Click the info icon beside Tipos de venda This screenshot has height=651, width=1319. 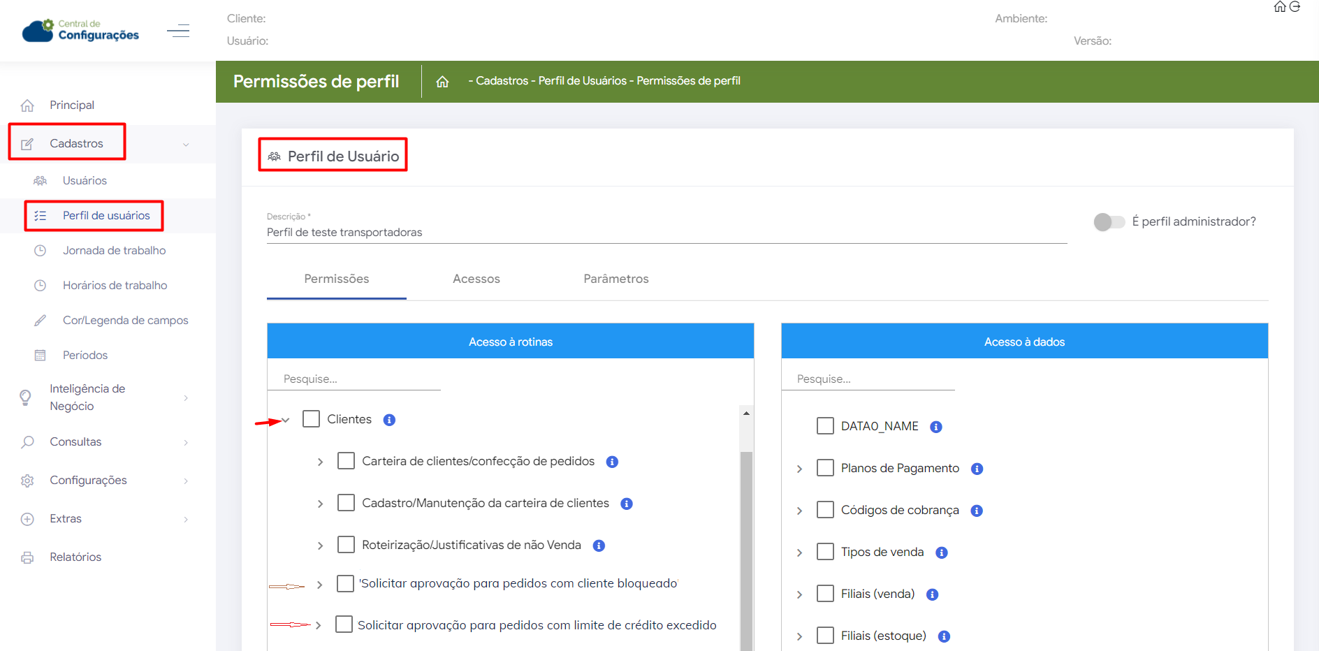tap(942, 553)
